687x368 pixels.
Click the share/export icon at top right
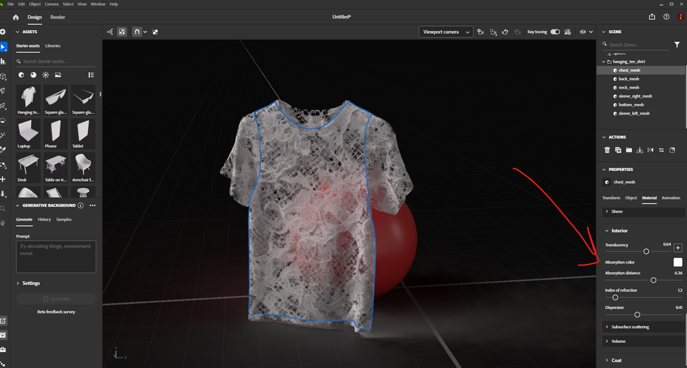[x=652, y=16]
